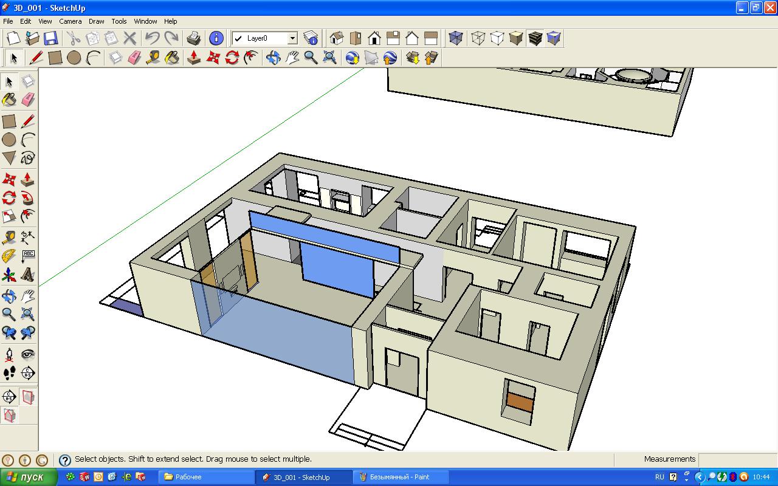
Task: Click the 10:44 system clock
Action: [761, 477]
